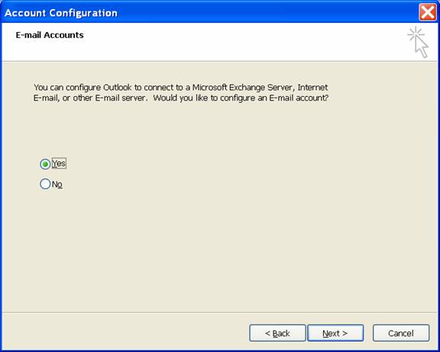Select the No radio button
440x352 pixels.
pyautogui.click(x=45, y=184)
